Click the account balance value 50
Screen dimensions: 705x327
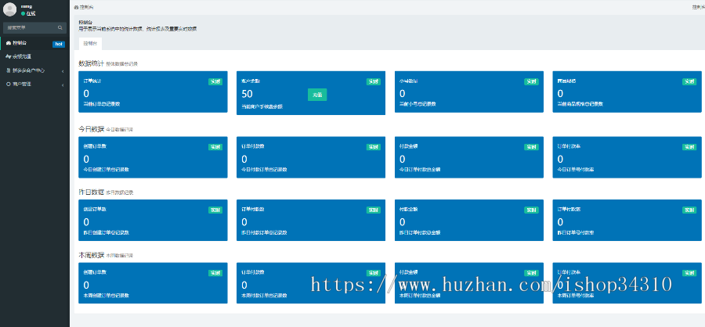[248, 94]
